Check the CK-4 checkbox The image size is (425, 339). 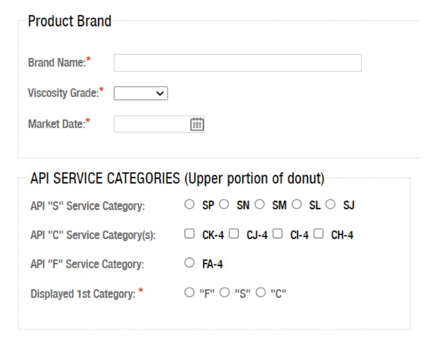pyautogui.click(x=189, y=233)
